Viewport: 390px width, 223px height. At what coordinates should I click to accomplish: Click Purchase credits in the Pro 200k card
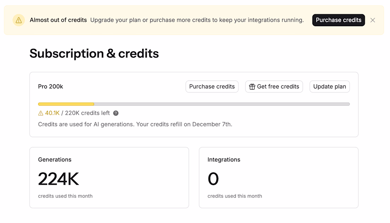point(212,87)
